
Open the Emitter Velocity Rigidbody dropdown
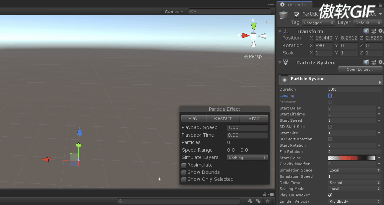pos(354,201)
